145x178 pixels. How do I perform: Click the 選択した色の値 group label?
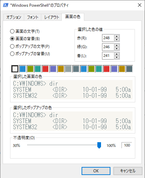tap(90, 29)
